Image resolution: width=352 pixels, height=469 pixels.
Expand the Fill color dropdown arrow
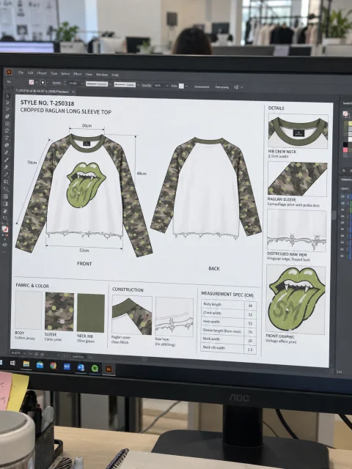(x=37, y=83)
